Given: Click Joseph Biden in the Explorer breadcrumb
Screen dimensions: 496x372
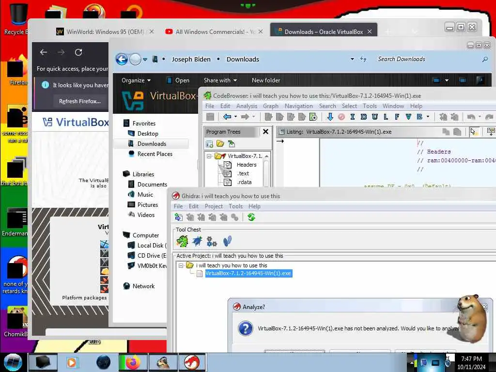Looking at the screenshot, I should pyautogui.click(x=191, y=59).
